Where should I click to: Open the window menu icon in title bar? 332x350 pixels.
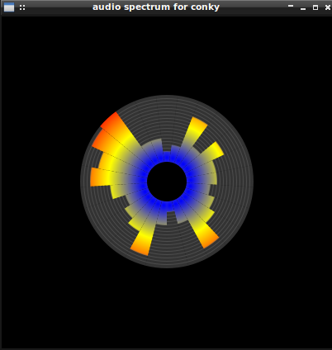(9, 7)
